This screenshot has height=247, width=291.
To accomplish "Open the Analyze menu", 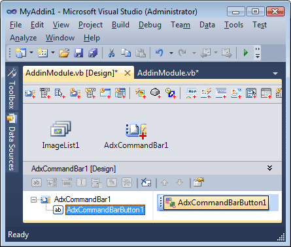I will click(x=23, y=38).
